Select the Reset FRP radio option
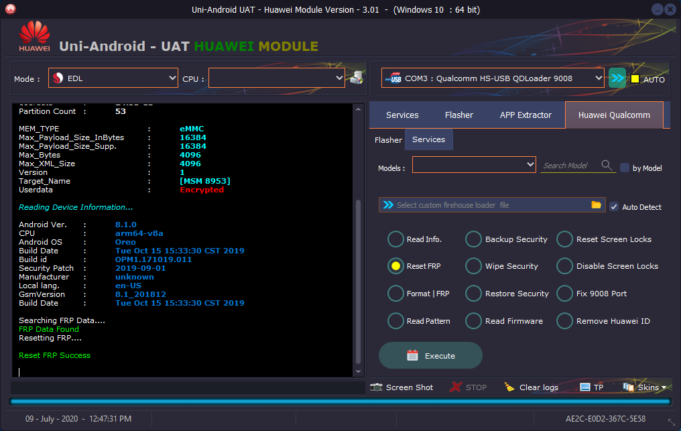 tap(395, 266)
